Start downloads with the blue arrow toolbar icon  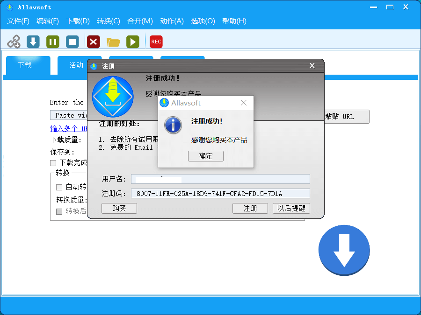(32, 42)
